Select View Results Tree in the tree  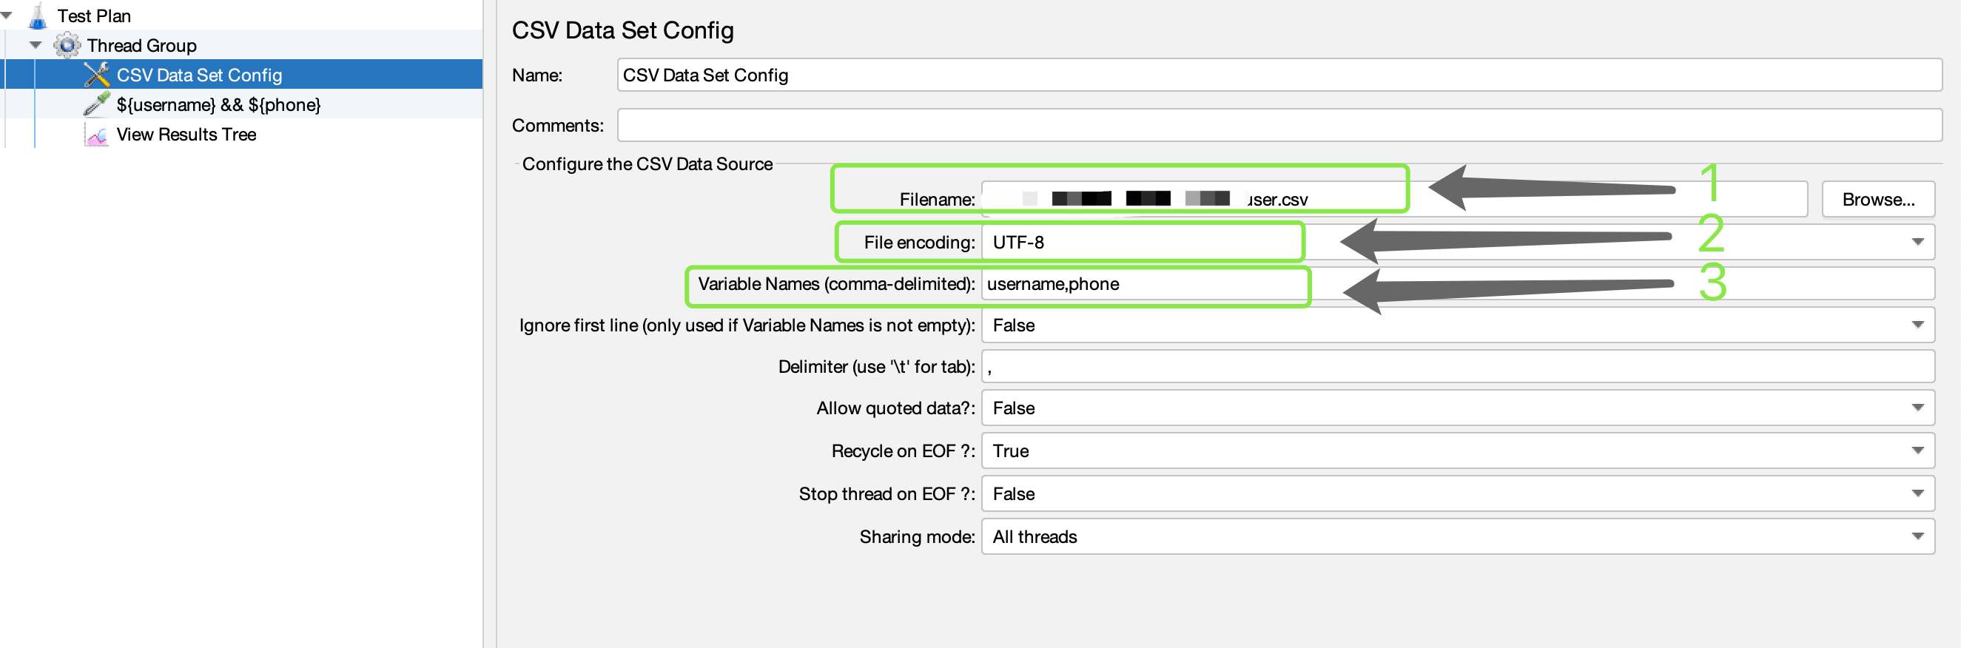186,135
